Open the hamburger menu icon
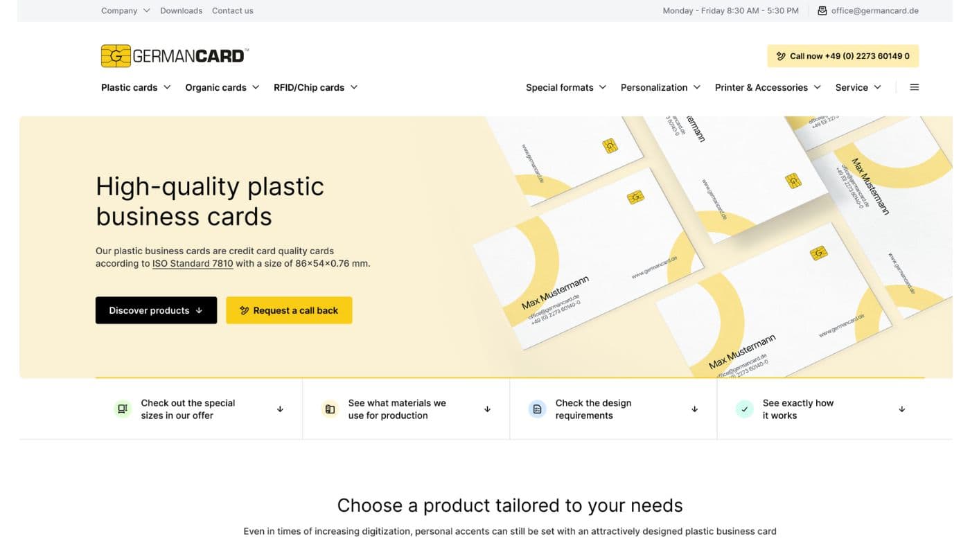This screenshot has width=970, height=554. [914, 87]
